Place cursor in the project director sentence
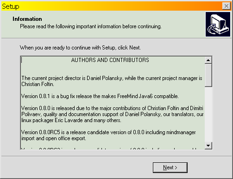233x179 pixels. point(112,78)
